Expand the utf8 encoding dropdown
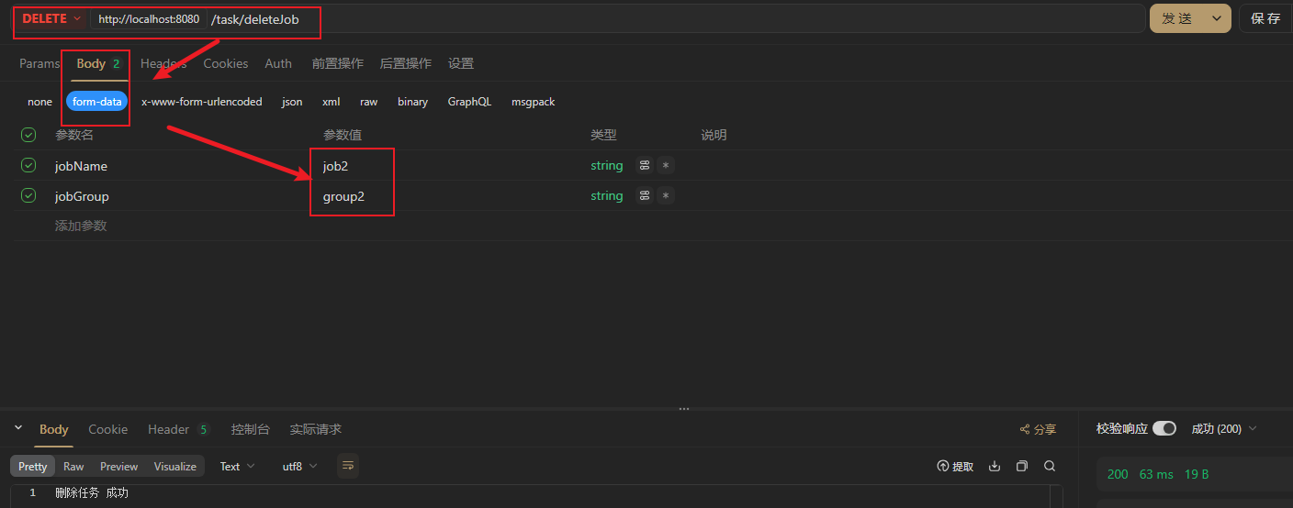This screenshot has height=508, width=1293. point(299,467)
